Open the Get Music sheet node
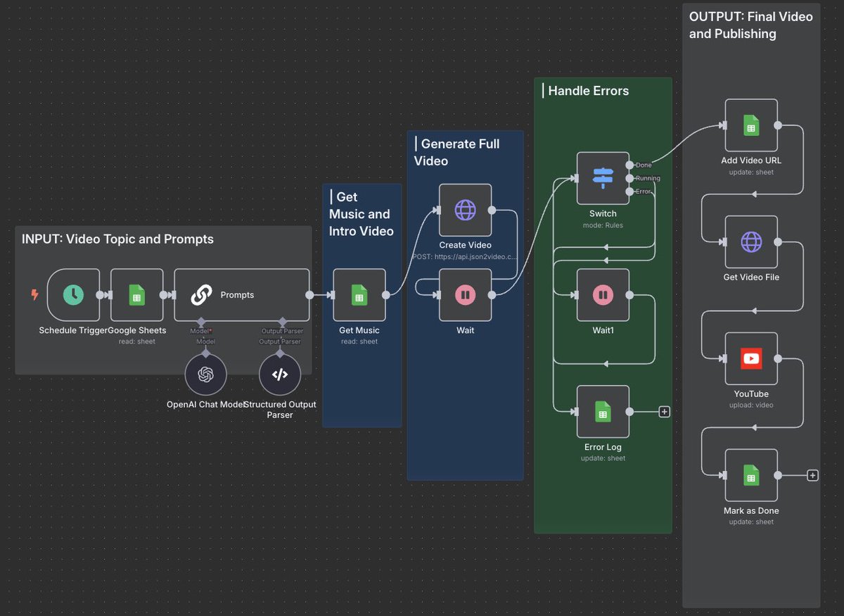The height and width of the screenshot is (616, 844). (361, 295)
